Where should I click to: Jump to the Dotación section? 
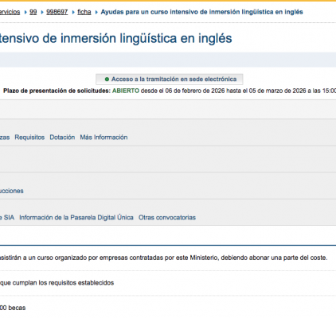click(x=62, y=138)
